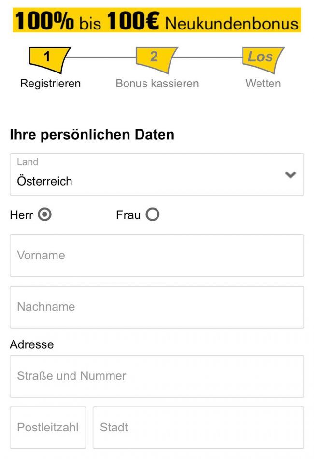Viewport: 314px width, 459px height.
Task: Focus the Vorname input field
Action: tap(157, 256)
